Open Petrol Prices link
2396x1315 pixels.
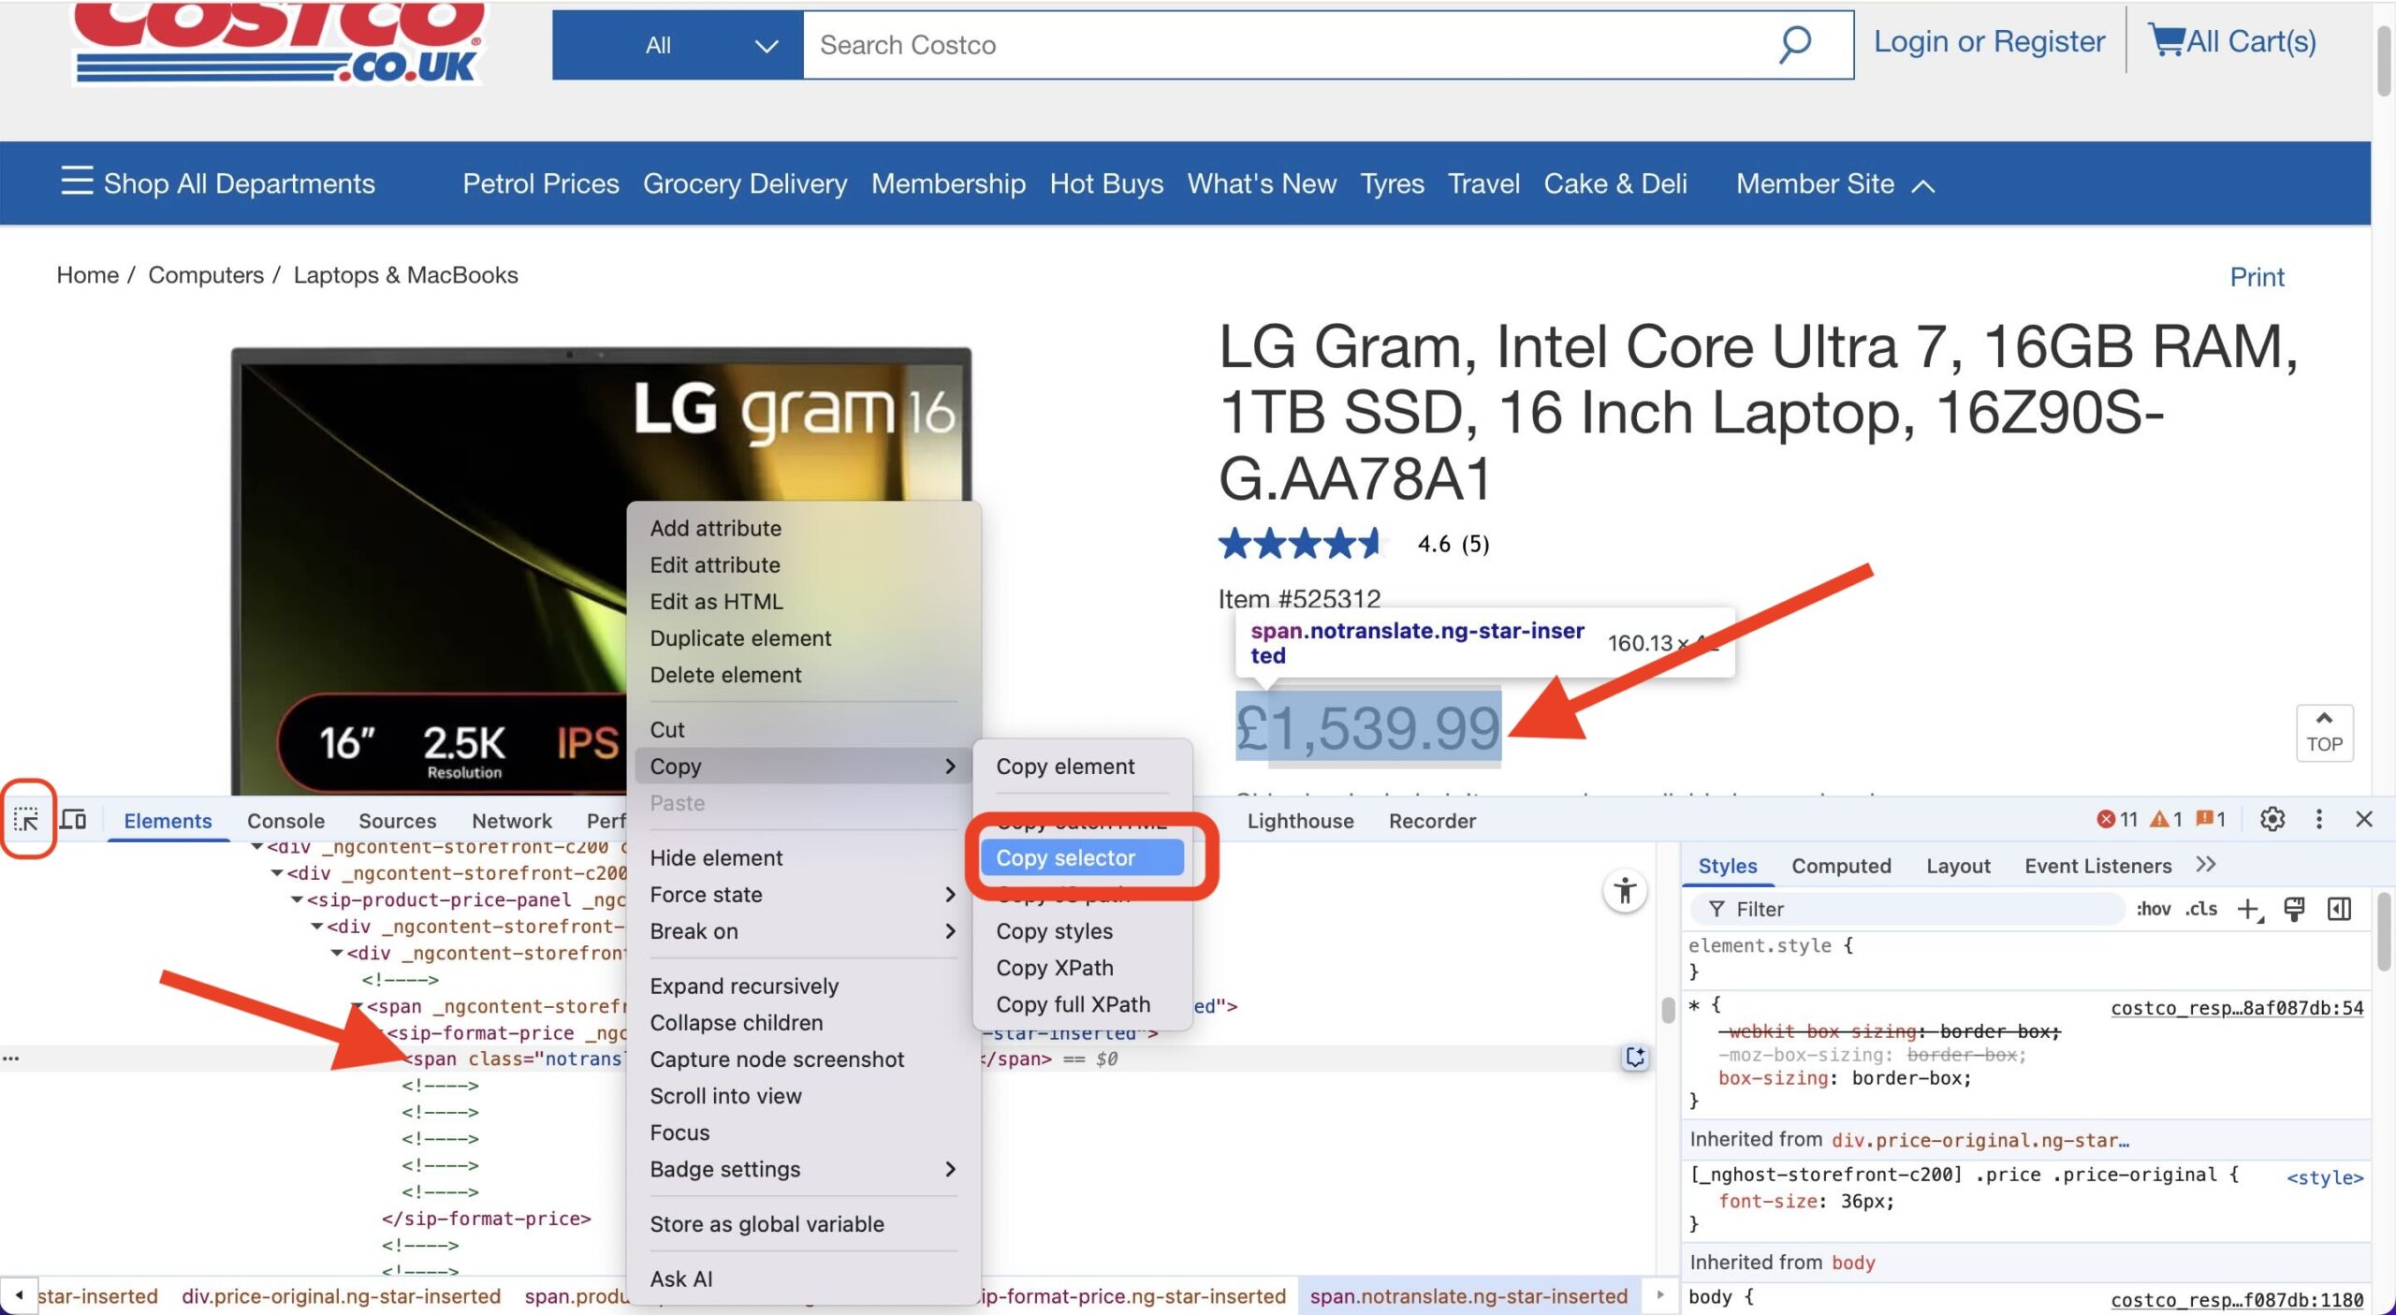click(541, 183)
